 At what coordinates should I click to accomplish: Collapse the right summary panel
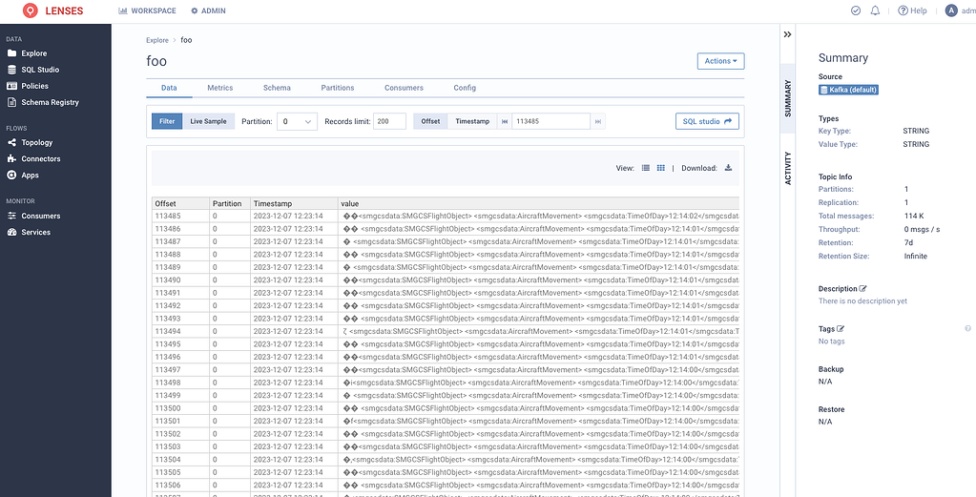tap(787, 33)
